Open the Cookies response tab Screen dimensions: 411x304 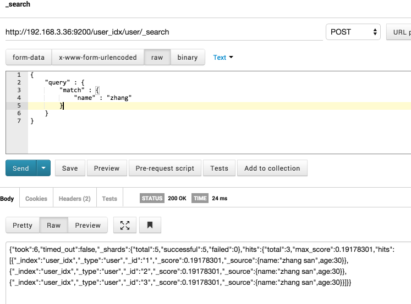36,199
